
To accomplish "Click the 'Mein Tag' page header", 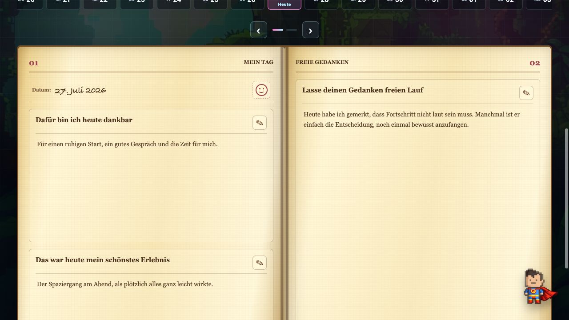I will point(259,62).
